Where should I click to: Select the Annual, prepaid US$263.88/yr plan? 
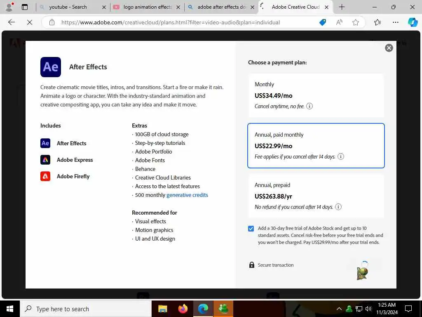pyautogui.click(x=316, y=196)
